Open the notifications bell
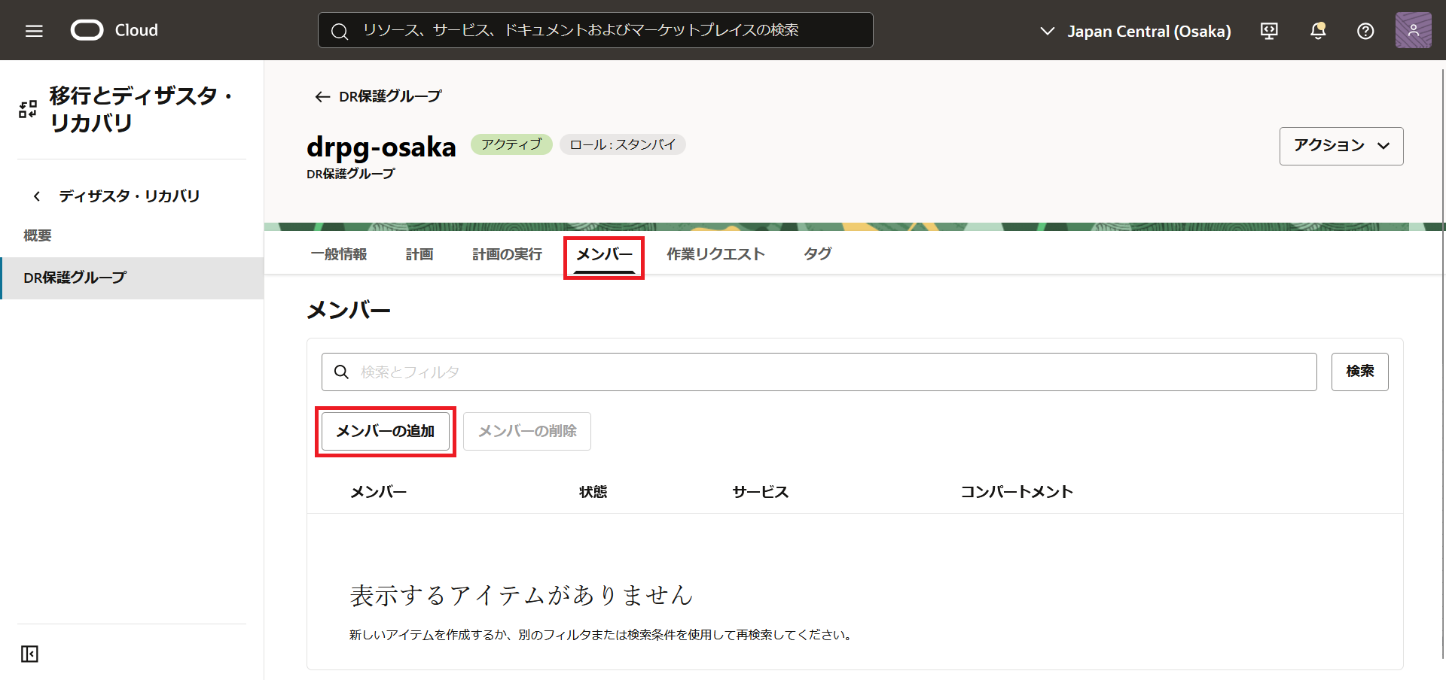 coord(1317,31)
